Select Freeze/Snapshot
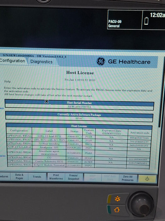The image size is (165, 221). pos(74,177)
